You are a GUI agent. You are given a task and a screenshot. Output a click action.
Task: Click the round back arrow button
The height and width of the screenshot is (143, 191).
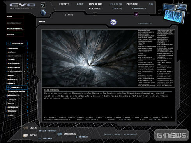tap(113, 22)
